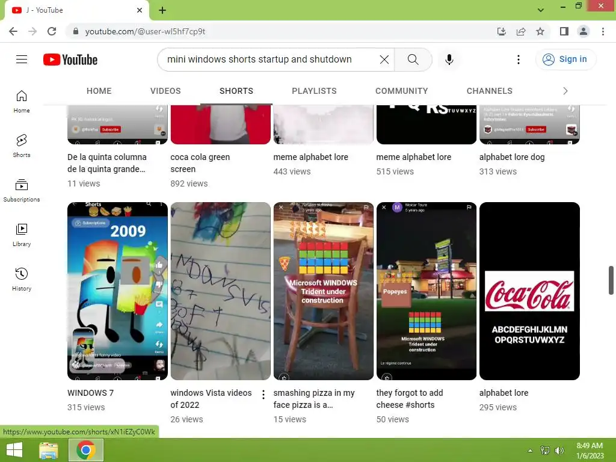
Task: Click 'alphabet lore dog' video title
Action: (512, 157)
